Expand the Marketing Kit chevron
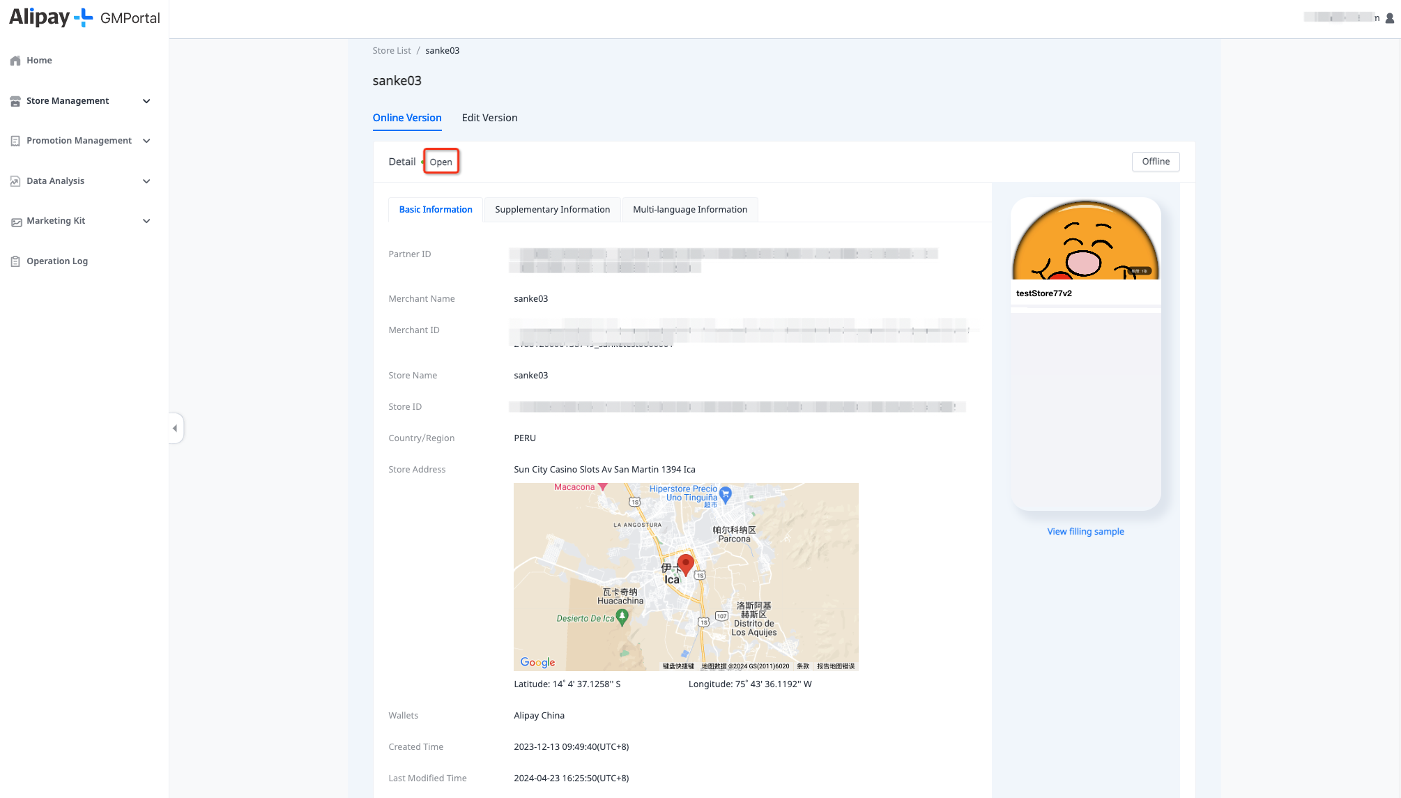 click(146, 221)
